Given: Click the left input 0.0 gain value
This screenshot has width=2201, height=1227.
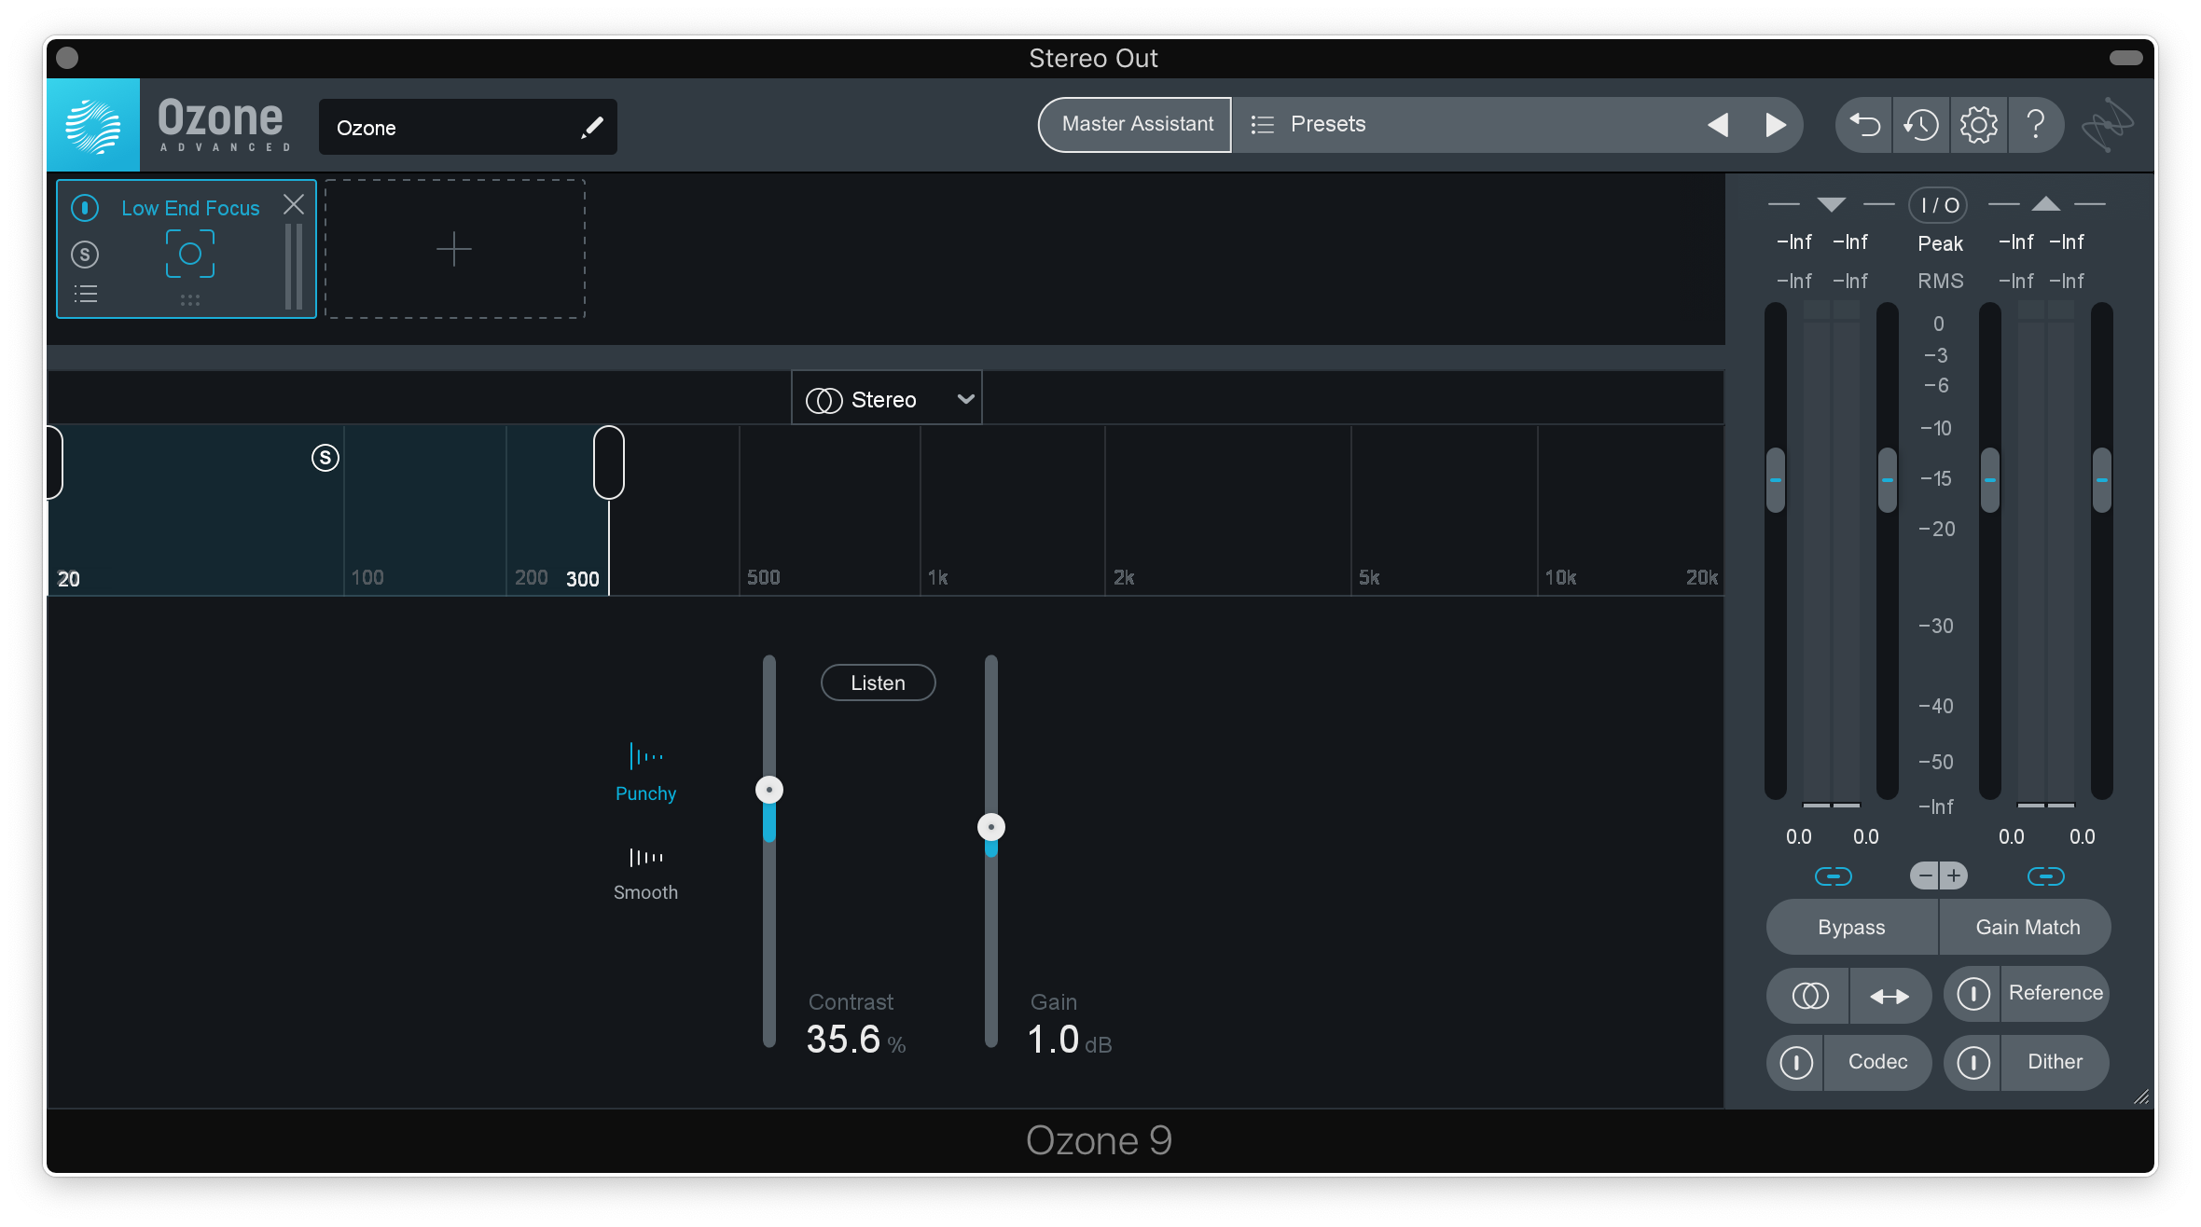Looking at the screenshot, I should [1798, 836].
